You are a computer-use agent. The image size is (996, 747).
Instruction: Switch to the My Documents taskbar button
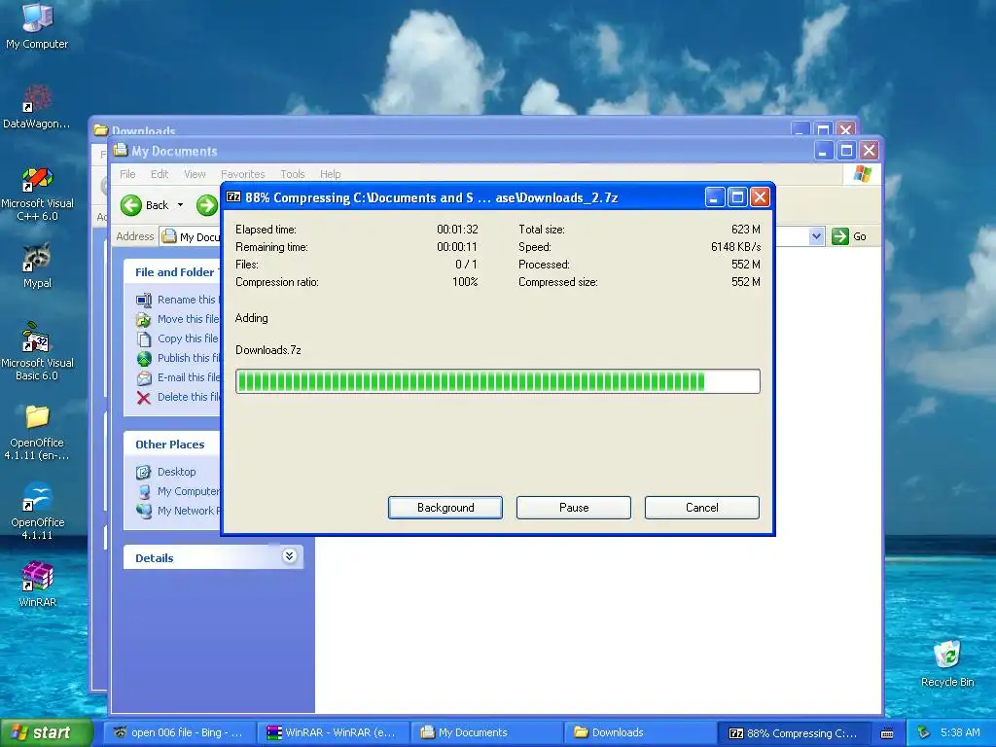pyautogui.click(x=487, y=733)
